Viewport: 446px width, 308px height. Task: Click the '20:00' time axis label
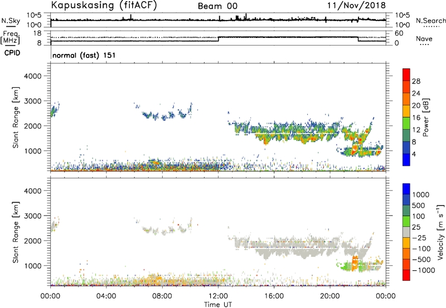pos(329,296)
